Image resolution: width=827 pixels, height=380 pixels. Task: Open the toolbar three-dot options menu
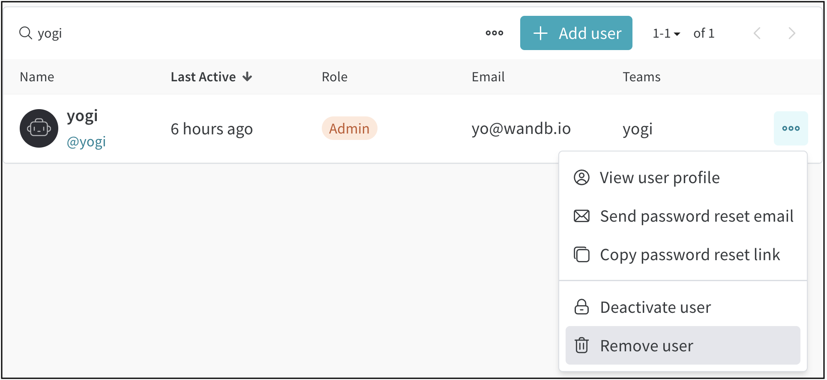pos(494,33)
